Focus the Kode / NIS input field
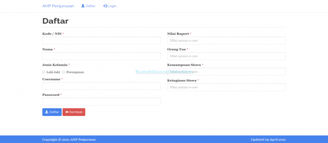The height and width of the screenshot is (143, 328). point(101,41)
